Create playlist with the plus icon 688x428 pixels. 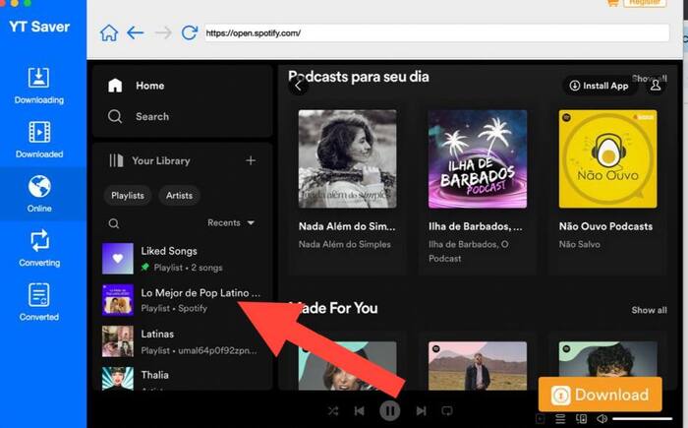pos(251,160)
